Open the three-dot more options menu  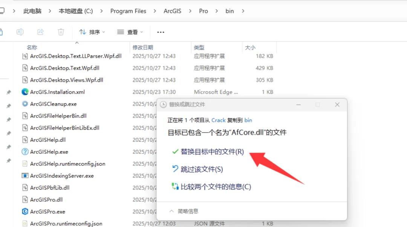pos(161,32)
